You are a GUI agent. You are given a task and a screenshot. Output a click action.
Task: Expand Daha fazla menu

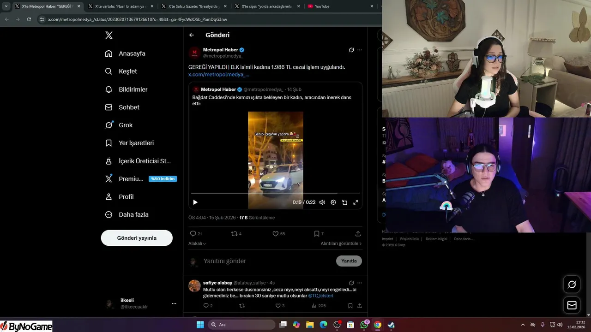pyautogui.click(x=127, y=214)
